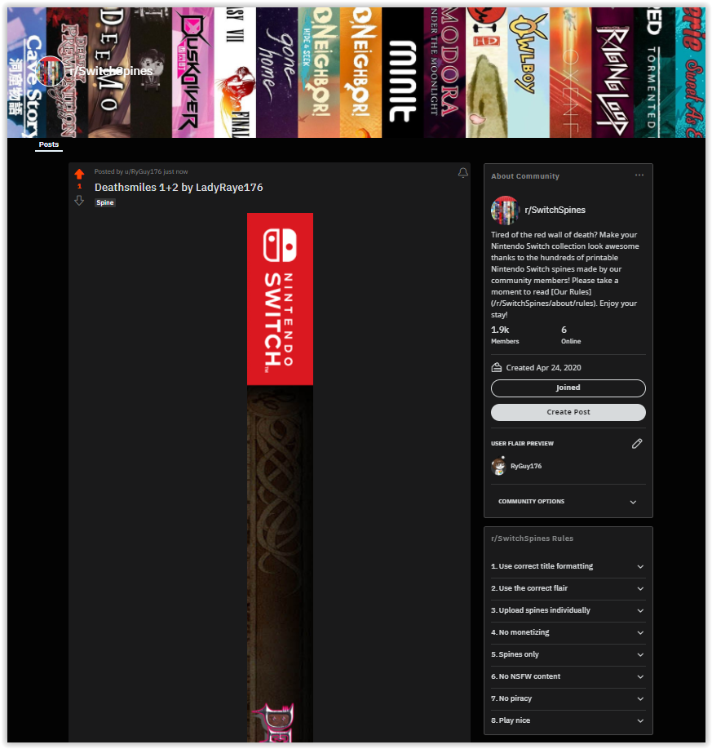Expand rule 1 Use correct title formatting
Image resolution: width=712 pixels, height=749 pixels.
(x=568, y=566)
